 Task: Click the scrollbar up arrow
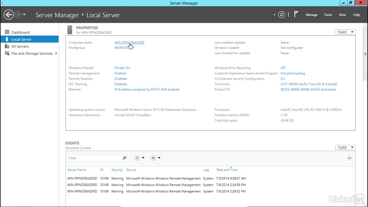365,25
